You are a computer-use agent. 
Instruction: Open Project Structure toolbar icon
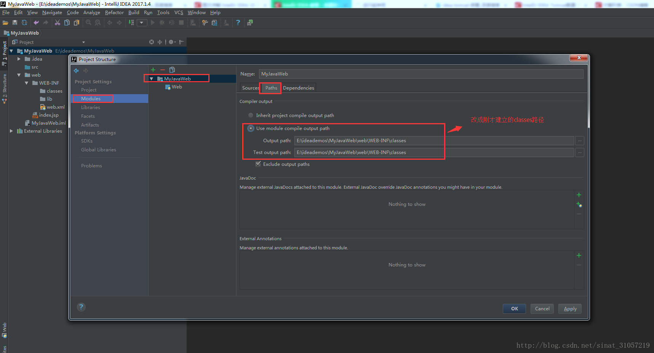(x=214, y=23)
